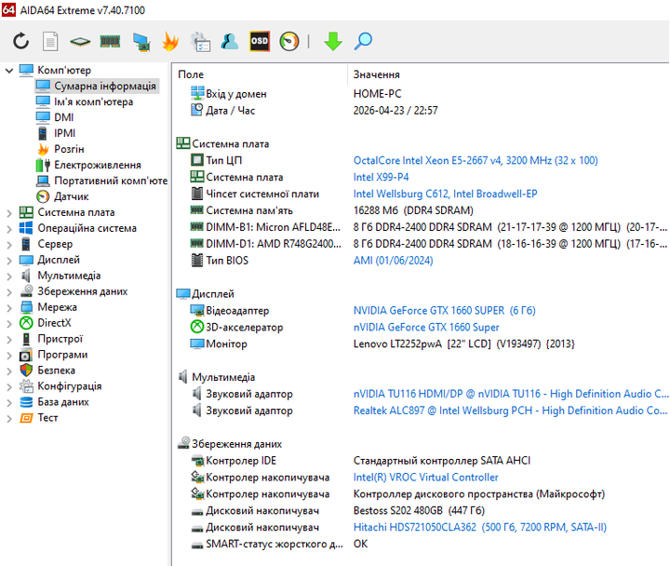Collapse the Комп'ютер tree node
This screenshot has width=670, height=566.
[9, 70]
